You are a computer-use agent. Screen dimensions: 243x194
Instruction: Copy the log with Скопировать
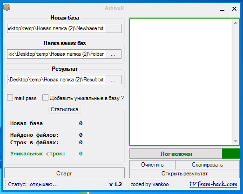pyautogui.click(x=207, y=165)
